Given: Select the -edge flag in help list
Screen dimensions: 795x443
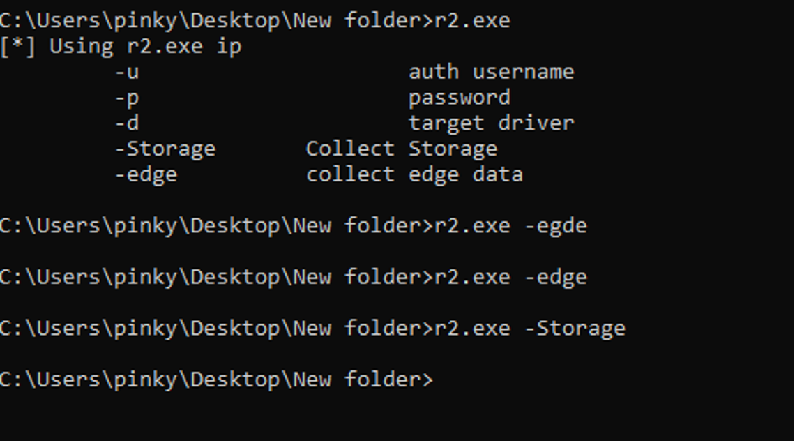Looking at the screenshot, I should [146, 174].
